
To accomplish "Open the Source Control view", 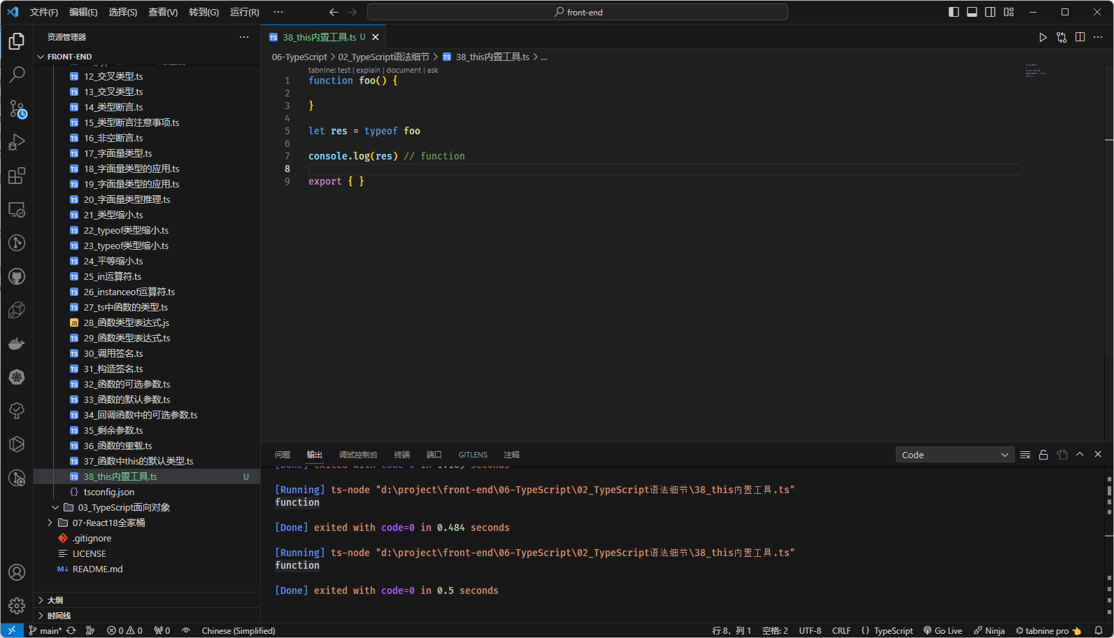I will click(x=17, y=108).
